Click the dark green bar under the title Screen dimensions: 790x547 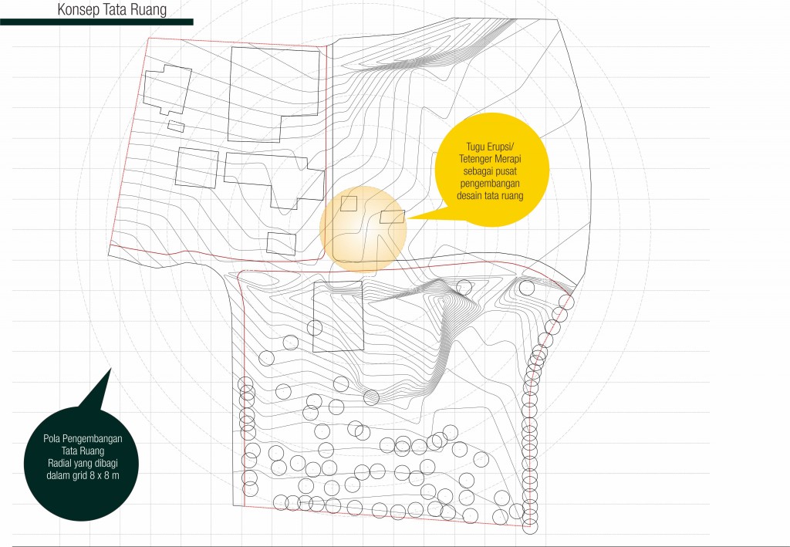pyautogui.click(x=96, y=22)
